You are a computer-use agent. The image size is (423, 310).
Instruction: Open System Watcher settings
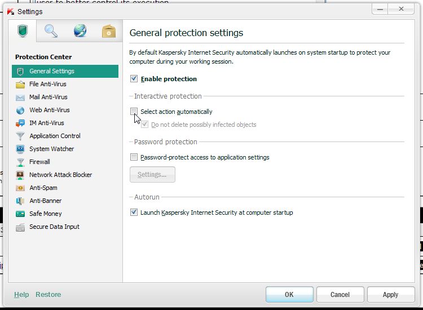pyautogui.click(x=65, y=149)
